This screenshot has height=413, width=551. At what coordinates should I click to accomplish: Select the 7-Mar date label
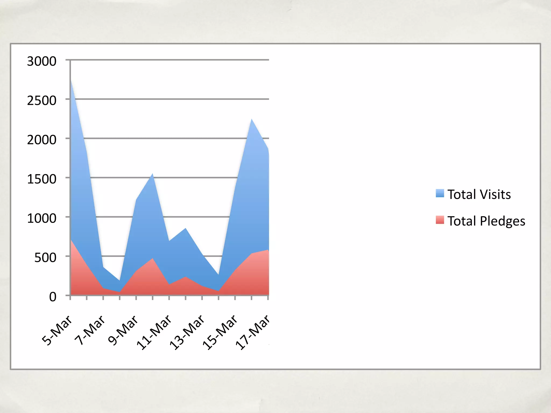[90, 330]
